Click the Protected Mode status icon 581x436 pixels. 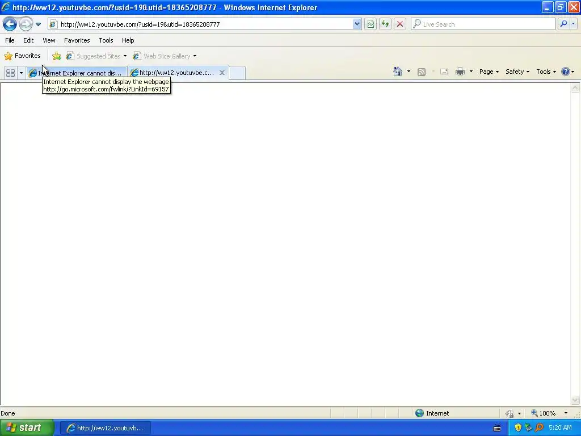(x=510, y=413)
